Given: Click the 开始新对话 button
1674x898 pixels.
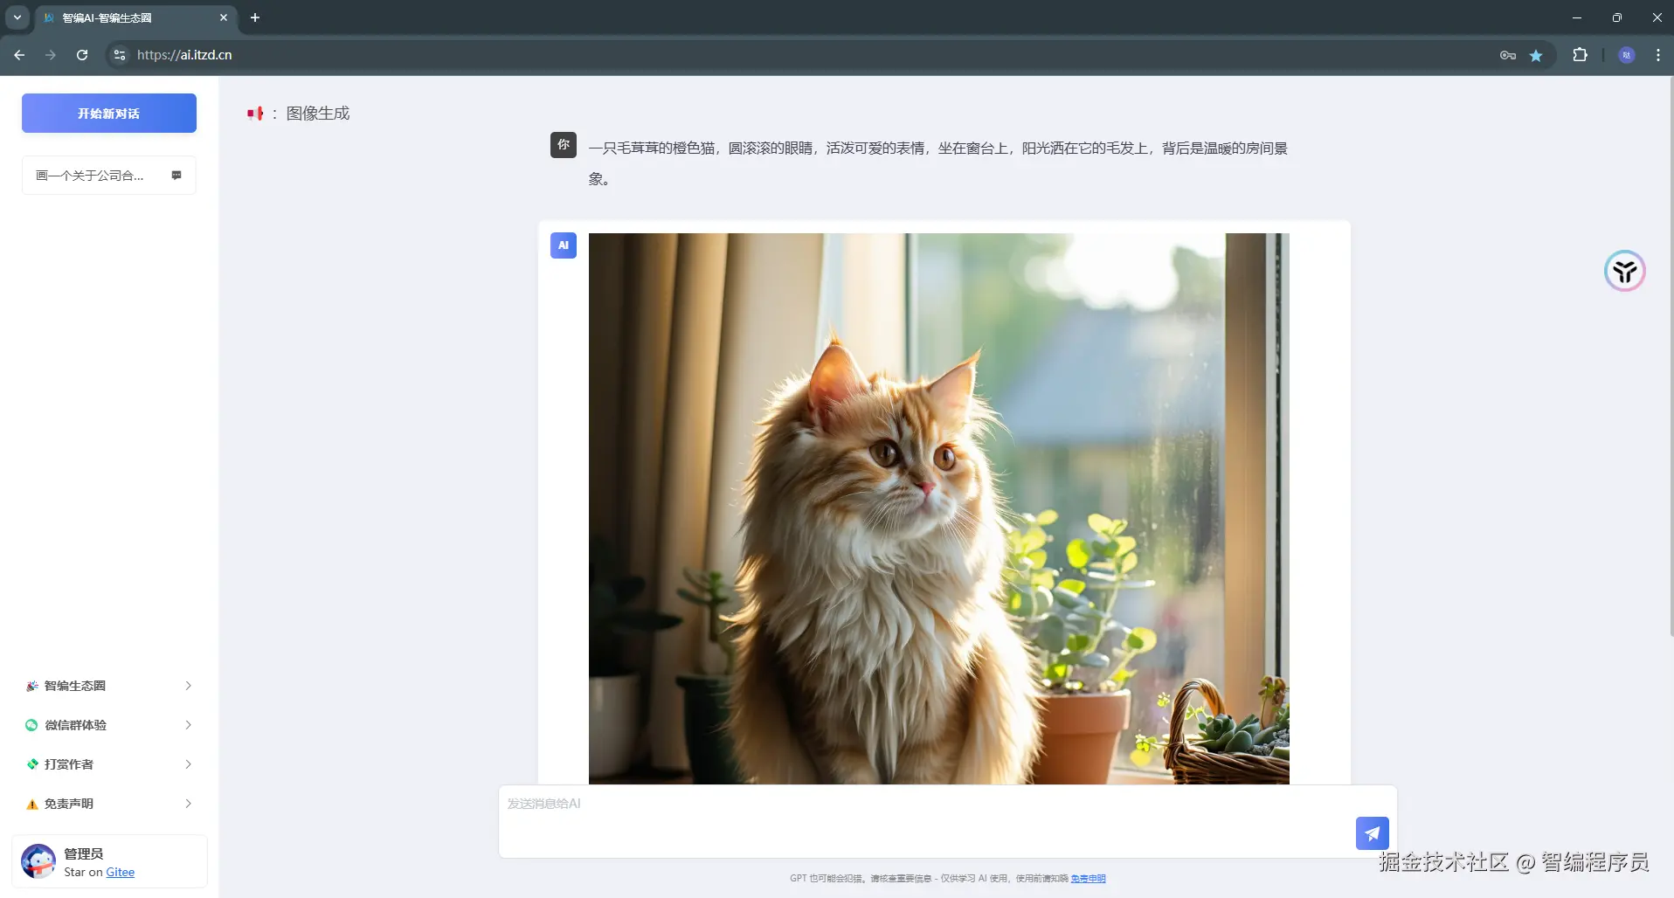Looking at the screenshot, I should click(108, 113).
